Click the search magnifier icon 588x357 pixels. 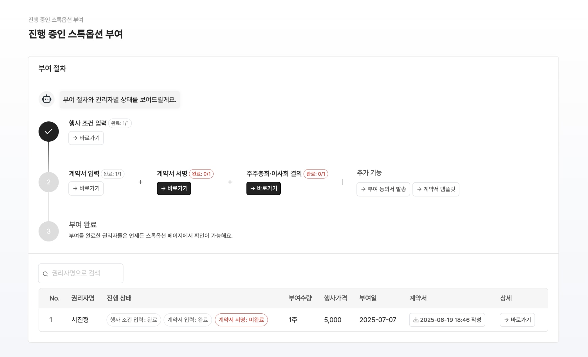point(46,274)
